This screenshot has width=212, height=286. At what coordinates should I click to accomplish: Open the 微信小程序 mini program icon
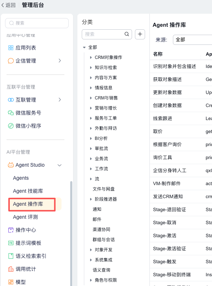(x=11, y=126)
